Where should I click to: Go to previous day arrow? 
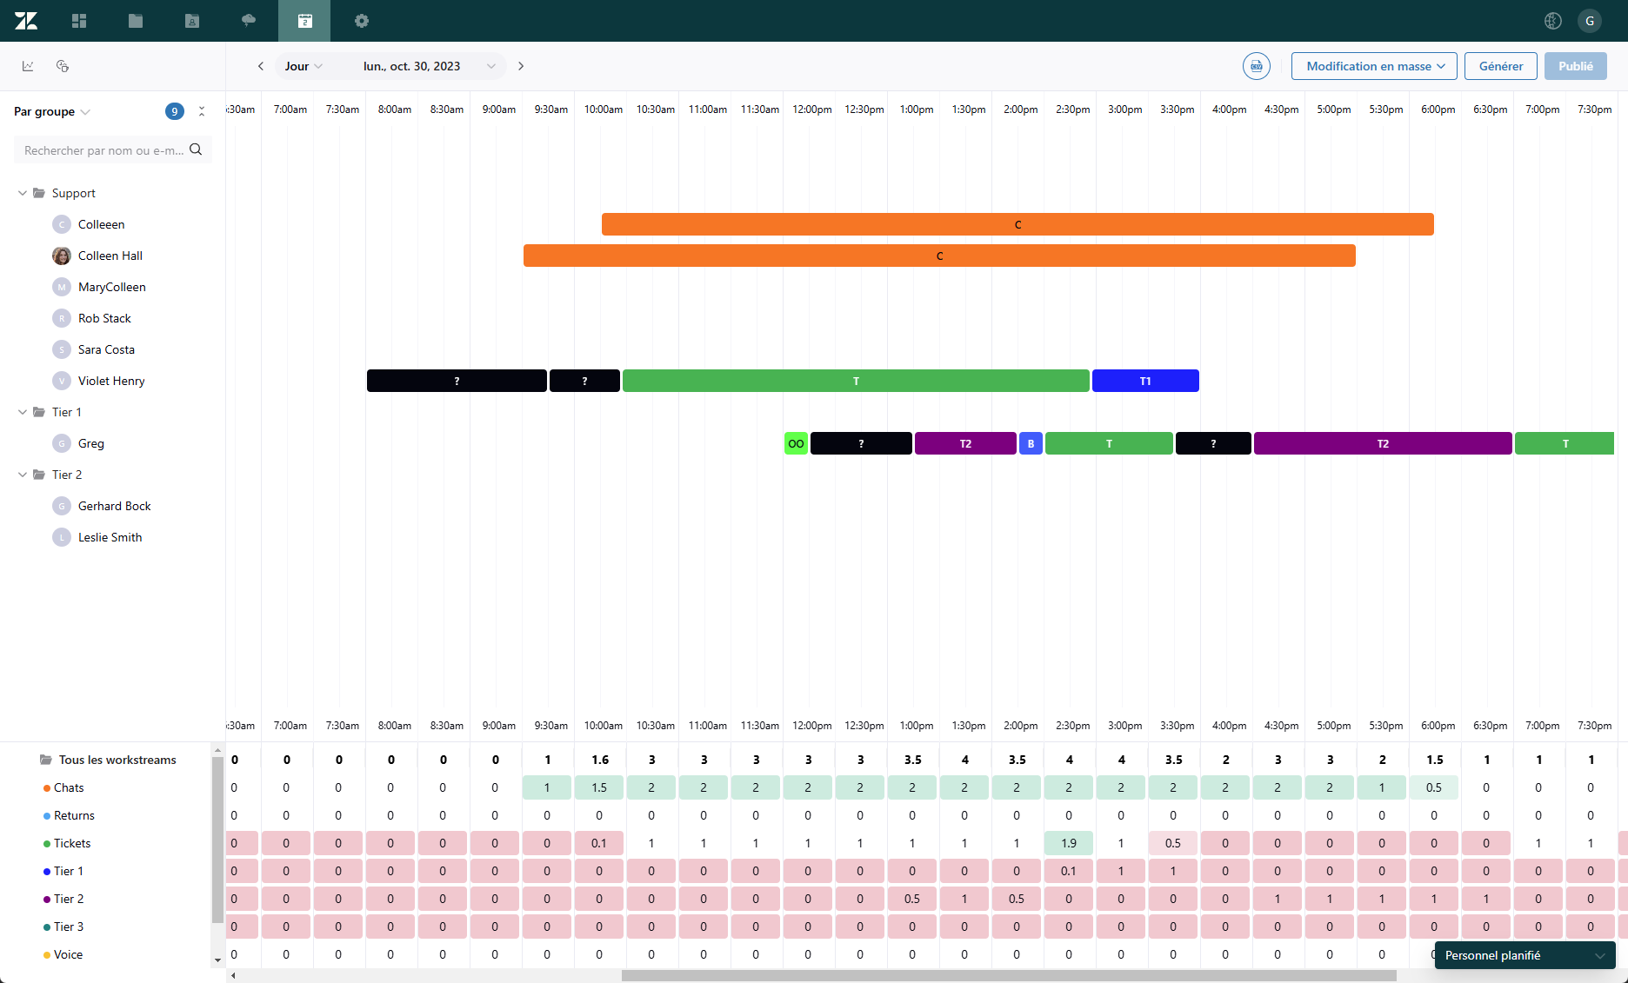pyautogui.click(x=261, y=66)
